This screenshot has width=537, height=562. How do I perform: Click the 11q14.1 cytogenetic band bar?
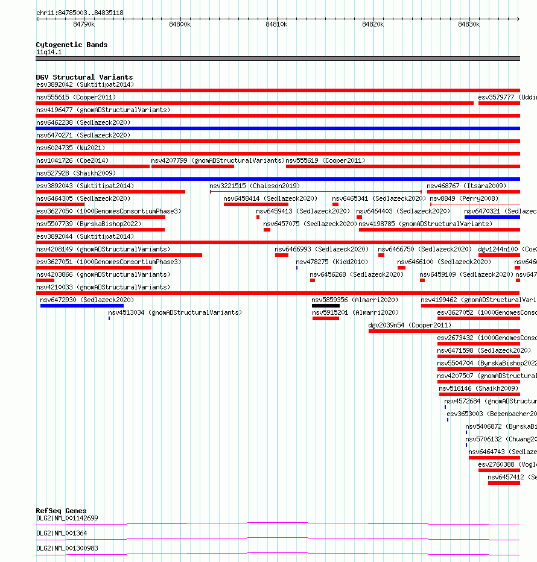click(x=278, y=58)
